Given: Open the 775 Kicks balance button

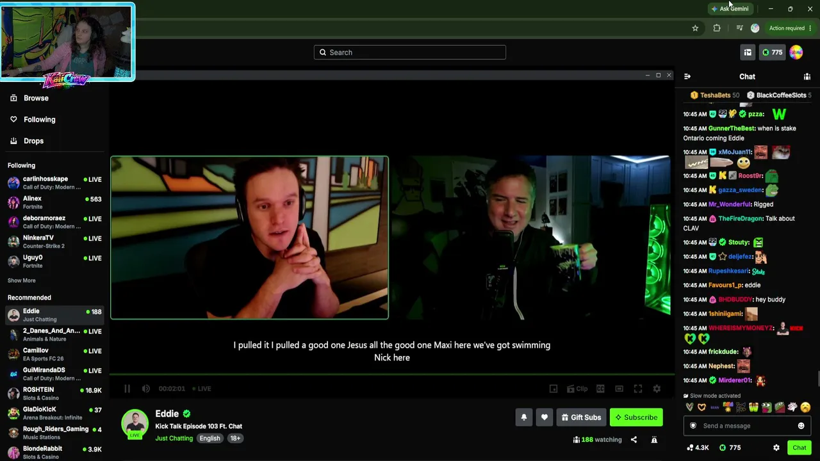Looking at the screenshot, I should (772, 53).
